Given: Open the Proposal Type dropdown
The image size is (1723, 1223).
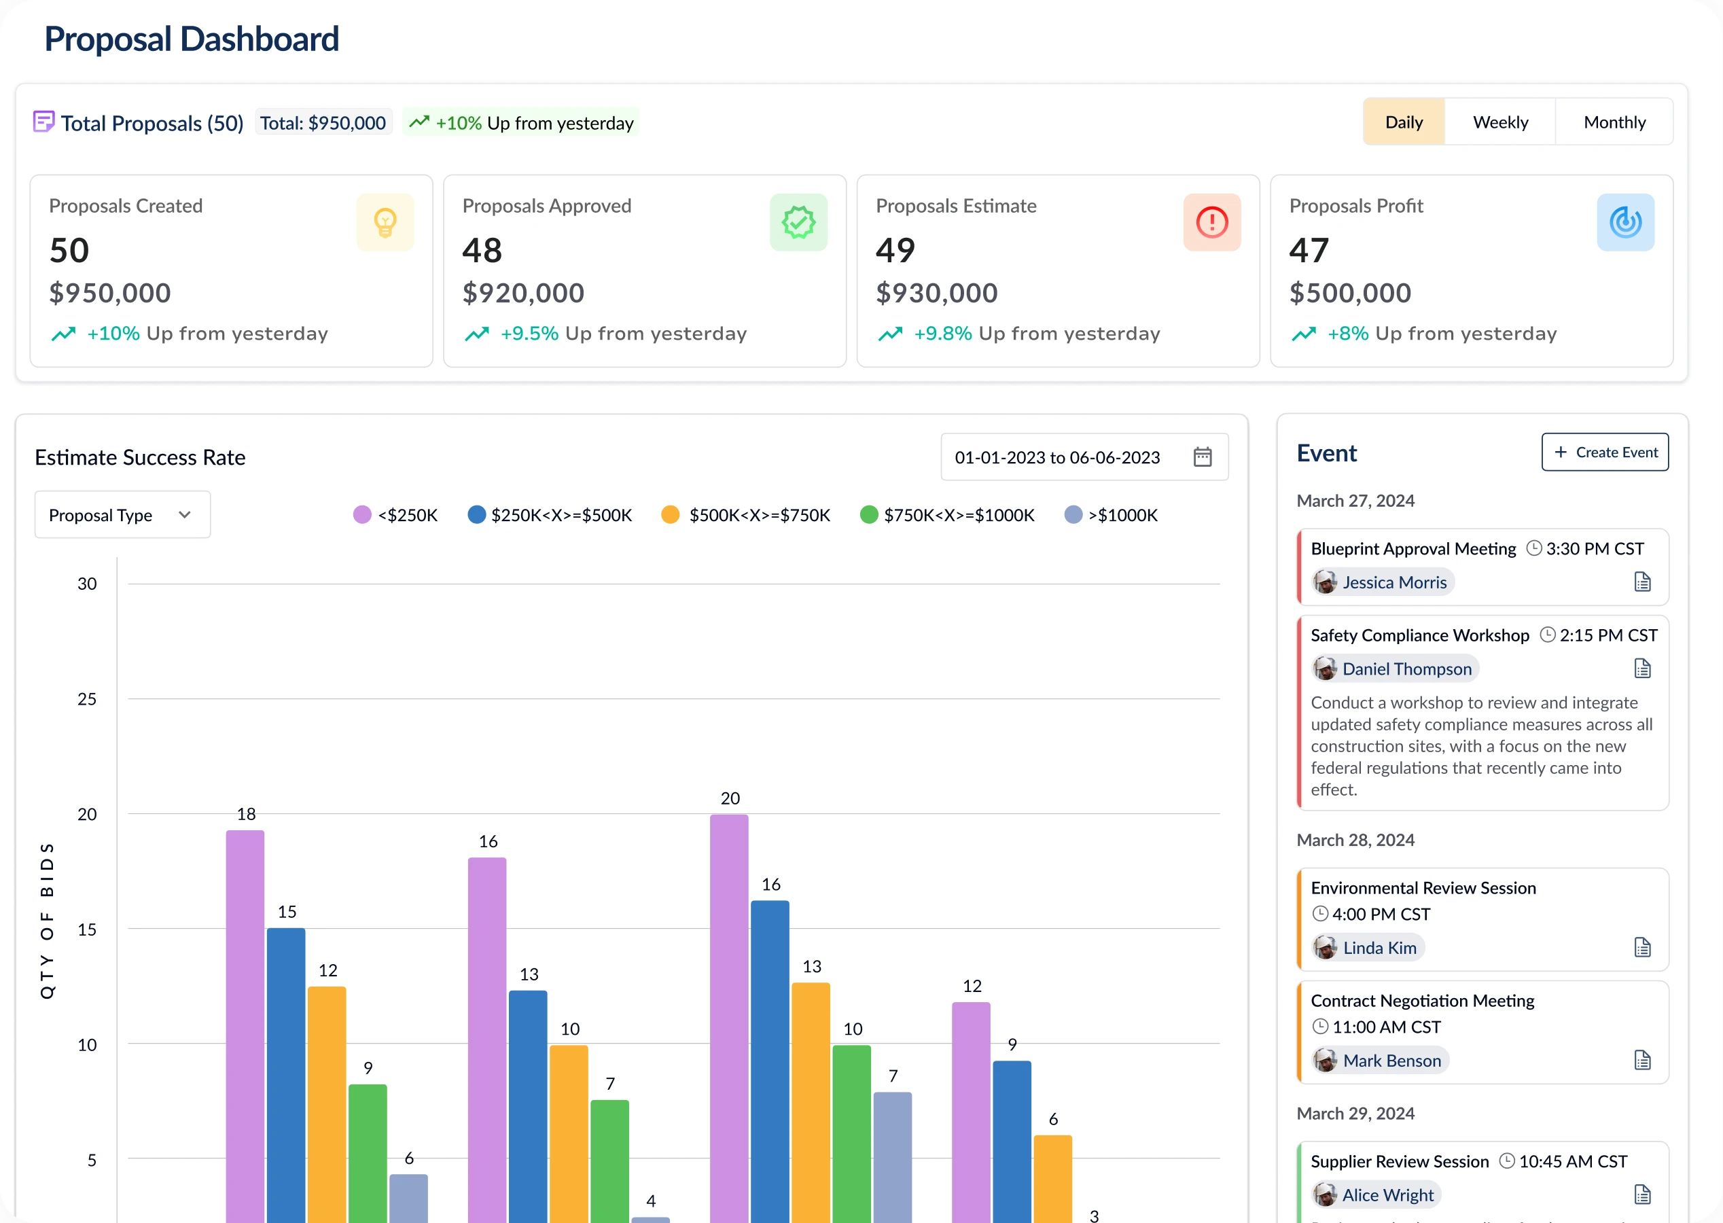Looking at the screenshot, I should pos(121,514).
